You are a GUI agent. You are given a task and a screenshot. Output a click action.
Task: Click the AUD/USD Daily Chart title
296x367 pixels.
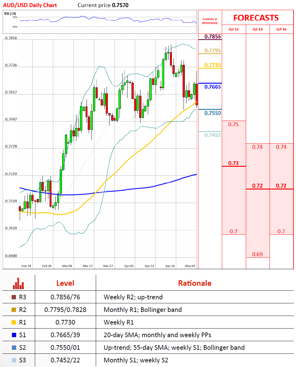click(x=30, y=5)
